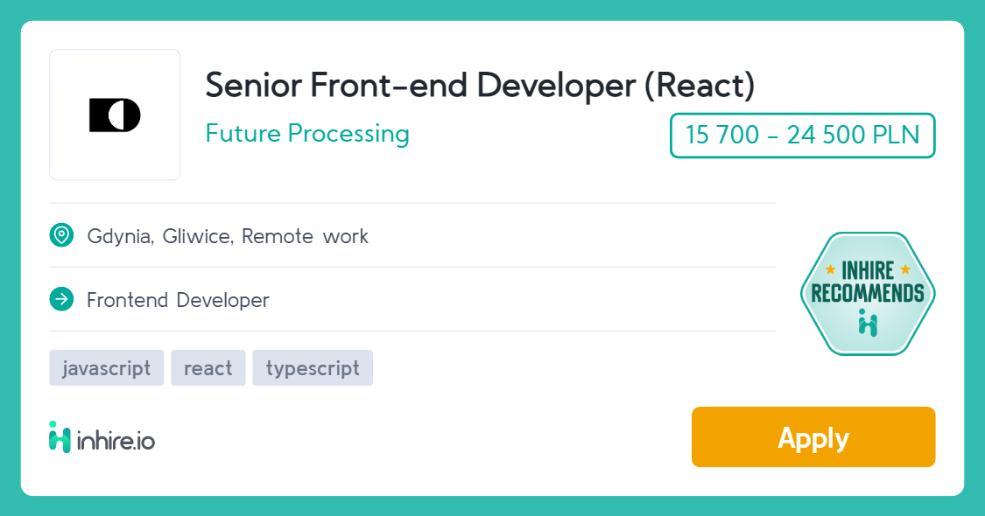
Task: Click the Remote work location text
Action: click(x=305, y=237)
